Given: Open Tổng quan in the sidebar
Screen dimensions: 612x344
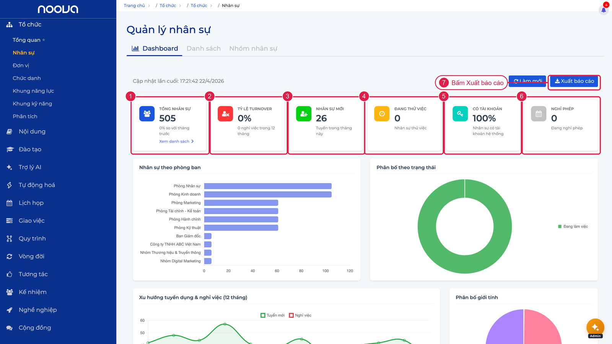Looking at the screenshot, I should [26, 40].
